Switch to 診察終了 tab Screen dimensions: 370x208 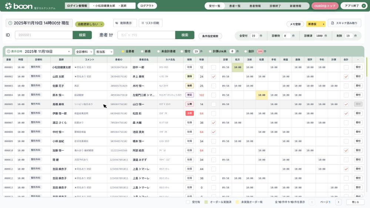[x=275, y=6]
